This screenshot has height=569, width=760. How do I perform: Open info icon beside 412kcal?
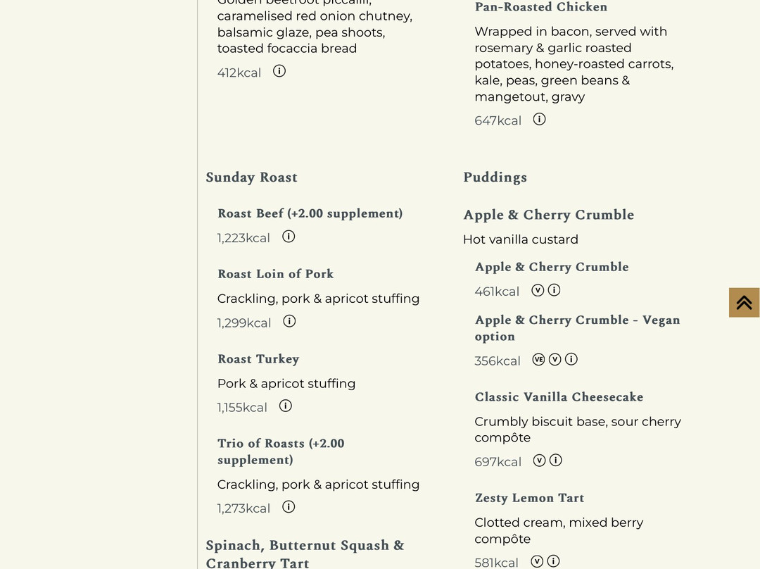(x=279, y=71)
